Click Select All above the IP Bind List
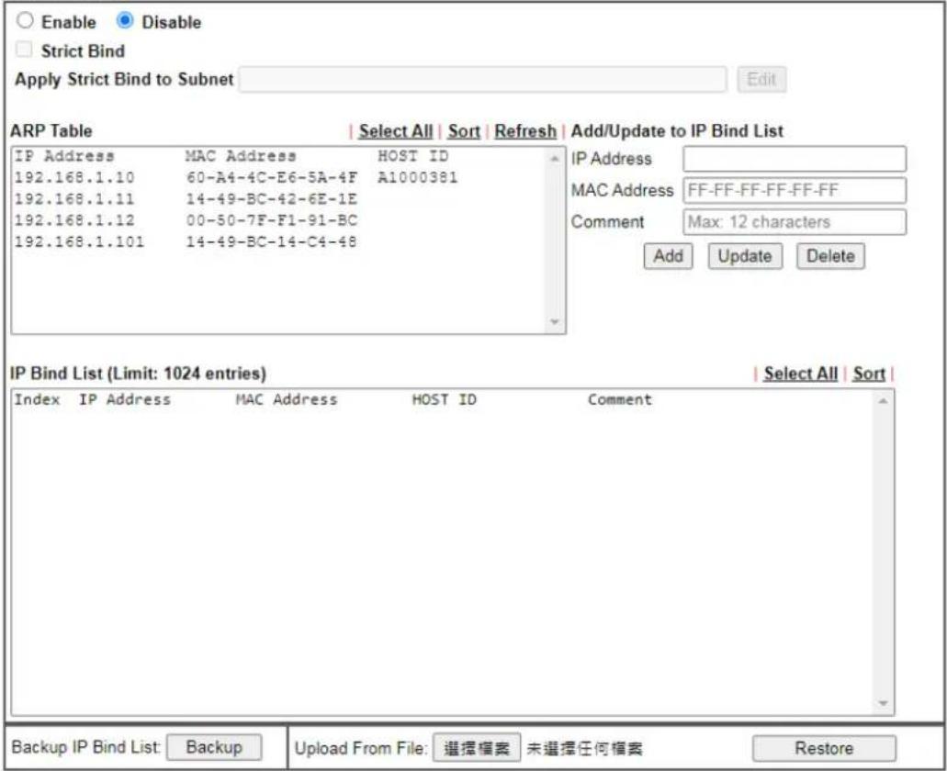Screen dimensions: 947x771 [800, 374]
